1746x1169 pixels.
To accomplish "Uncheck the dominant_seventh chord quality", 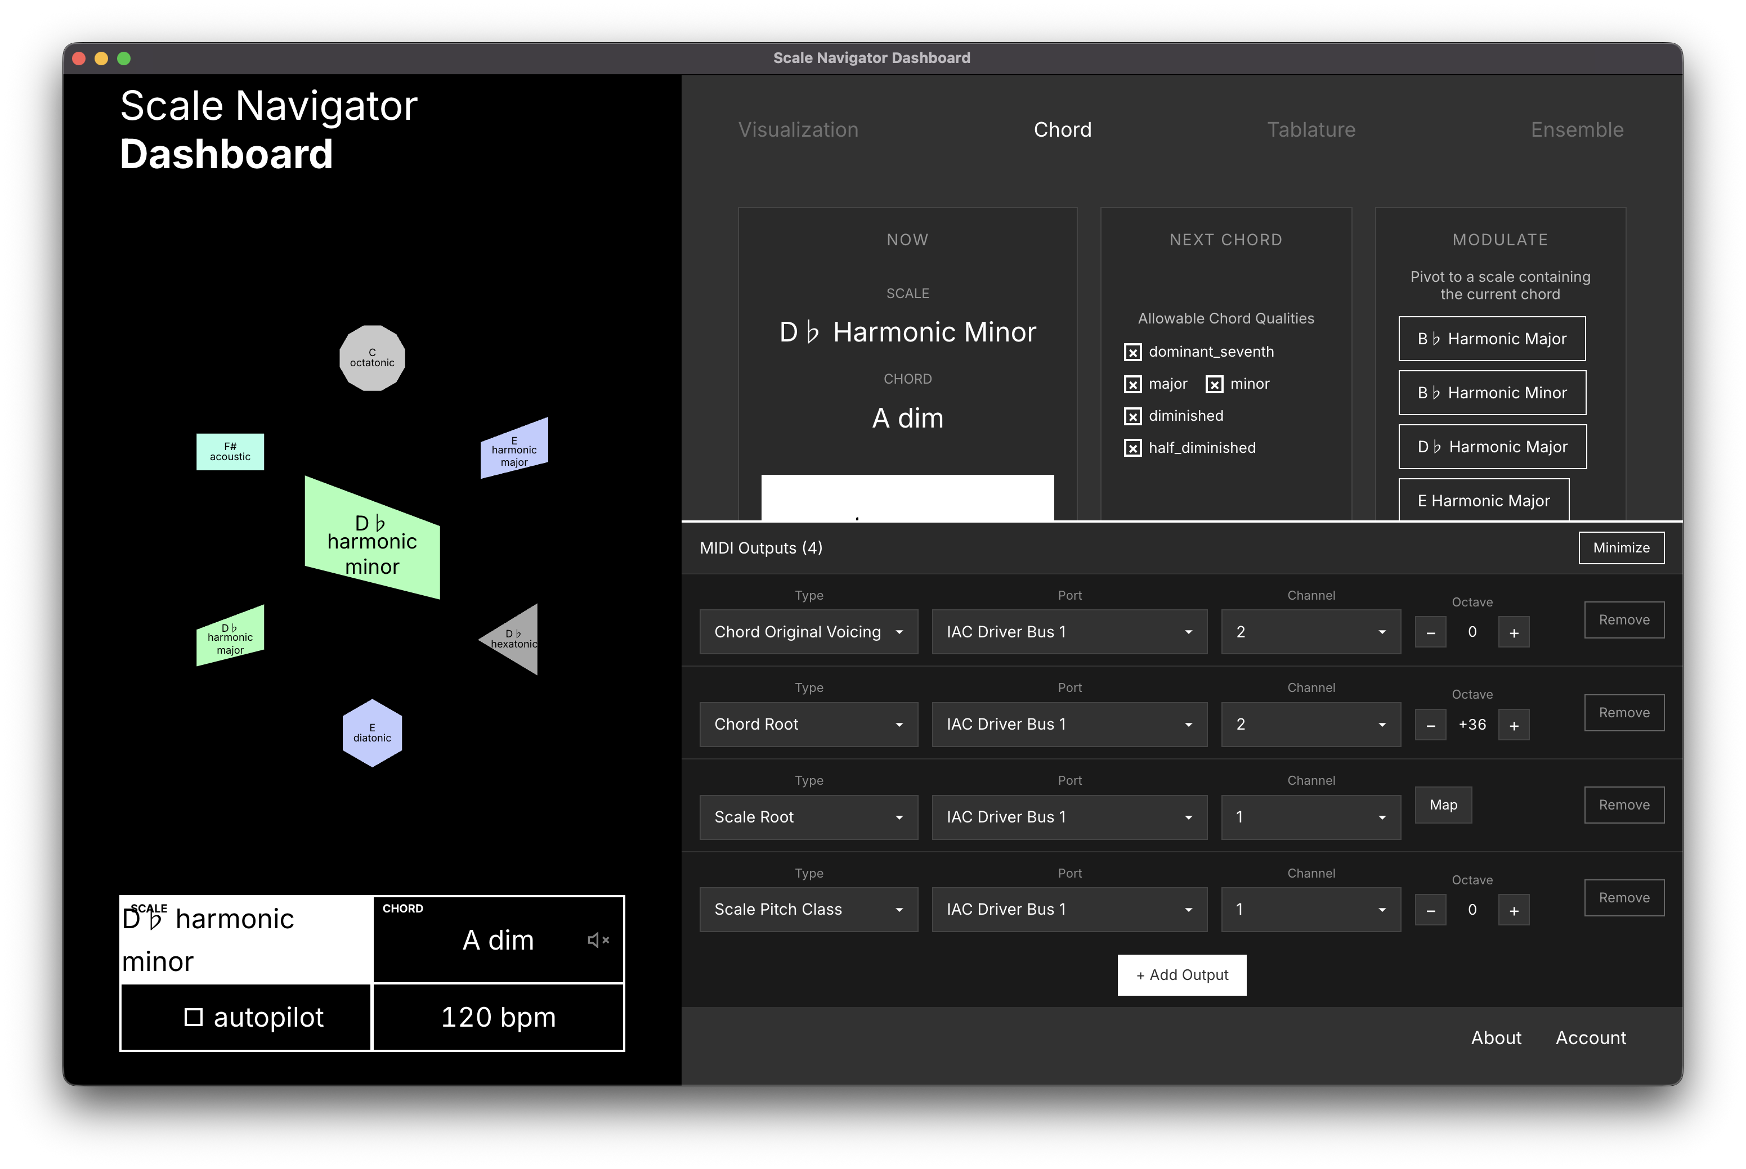I will 1133,352.
